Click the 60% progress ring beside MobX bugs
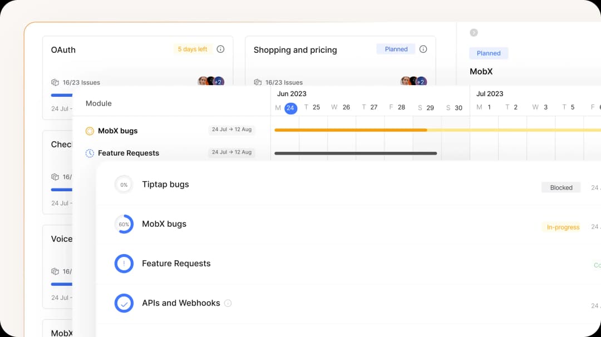This screenshot has width=601, height=337. click(x=124, y=224)
